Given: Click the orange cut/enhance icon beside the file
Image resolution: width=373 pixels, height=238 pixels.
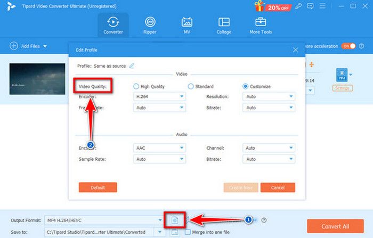Looking at the screenshot, I should (x=311, y=64).
